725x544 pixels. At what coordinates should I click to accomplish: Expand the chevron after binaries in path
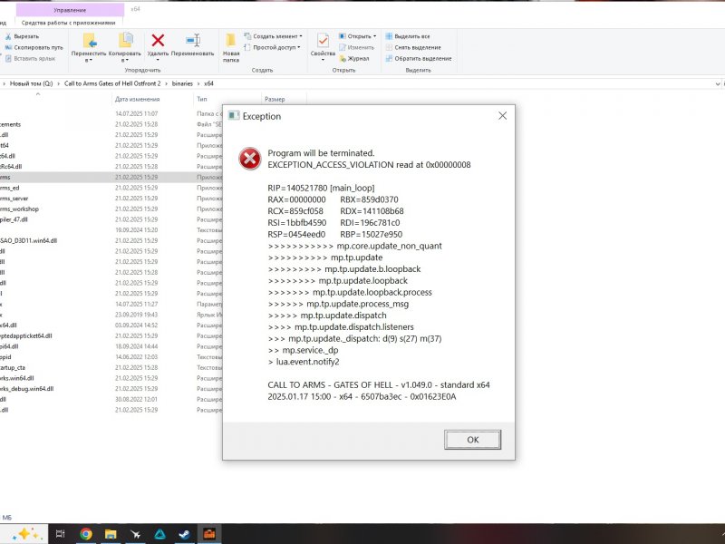pyautogui.click(x=198, y=83)
